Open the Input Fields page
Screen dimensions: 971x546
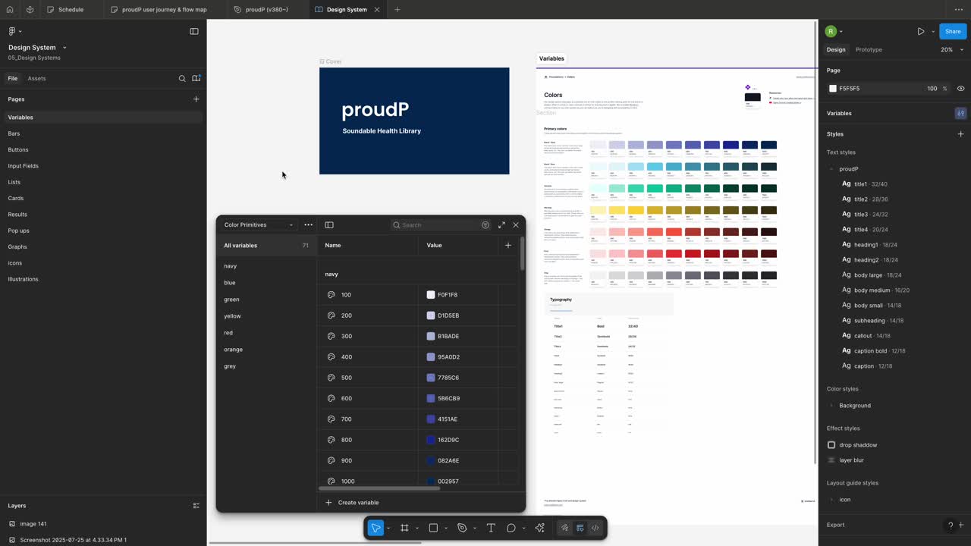23,166
